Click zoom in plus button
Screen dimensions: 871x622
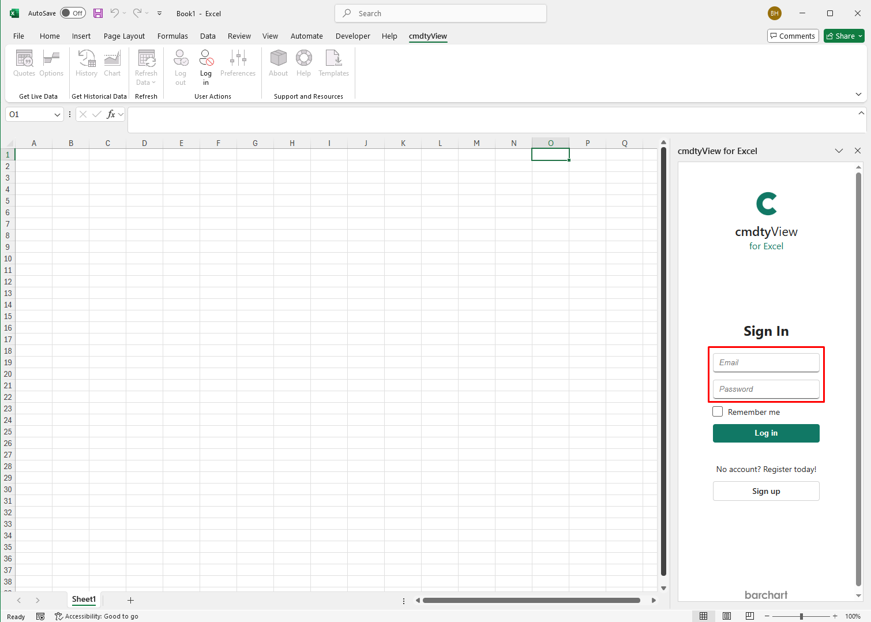[x=835, y=616]
